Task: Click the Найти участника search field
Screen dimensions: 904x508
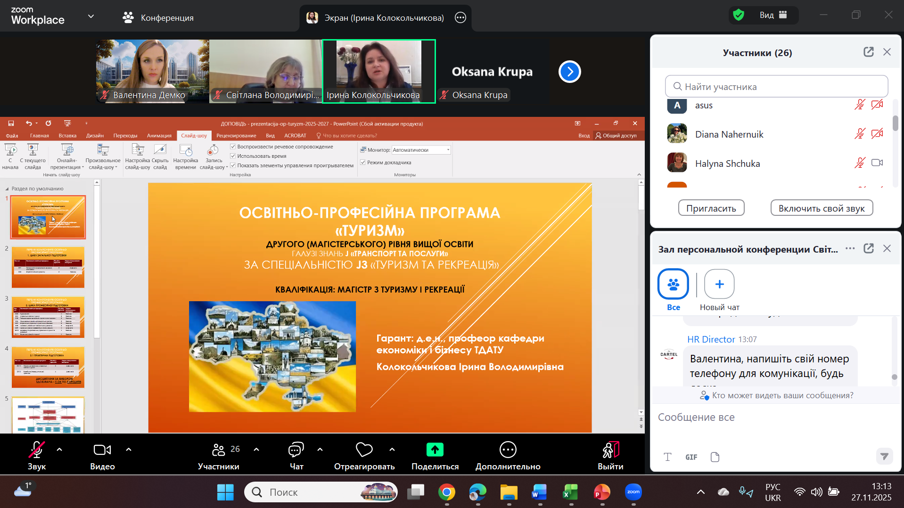Action: pyautogui.click(x=776, y=87)
